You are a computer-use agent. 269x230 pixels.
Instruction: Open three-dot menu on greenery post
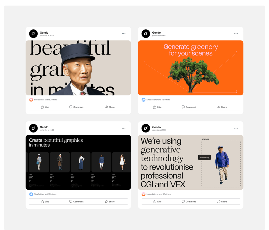[236, 34]
